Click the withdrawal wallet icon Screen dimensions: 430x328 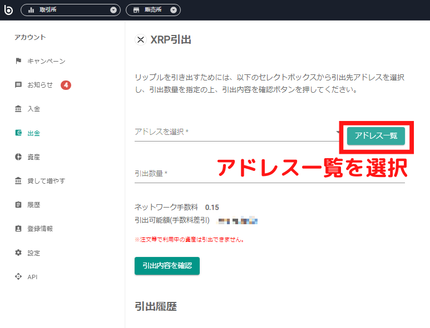point(18,133)
